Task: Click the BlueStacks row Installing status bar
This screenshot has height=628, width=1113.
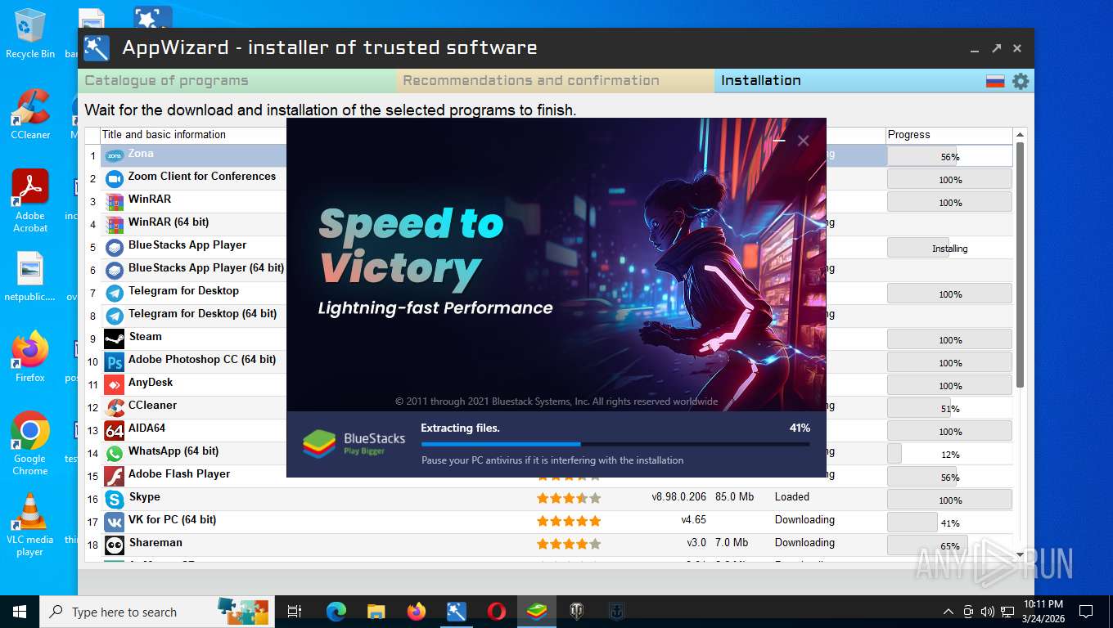Action: click(x=949, y=248)
